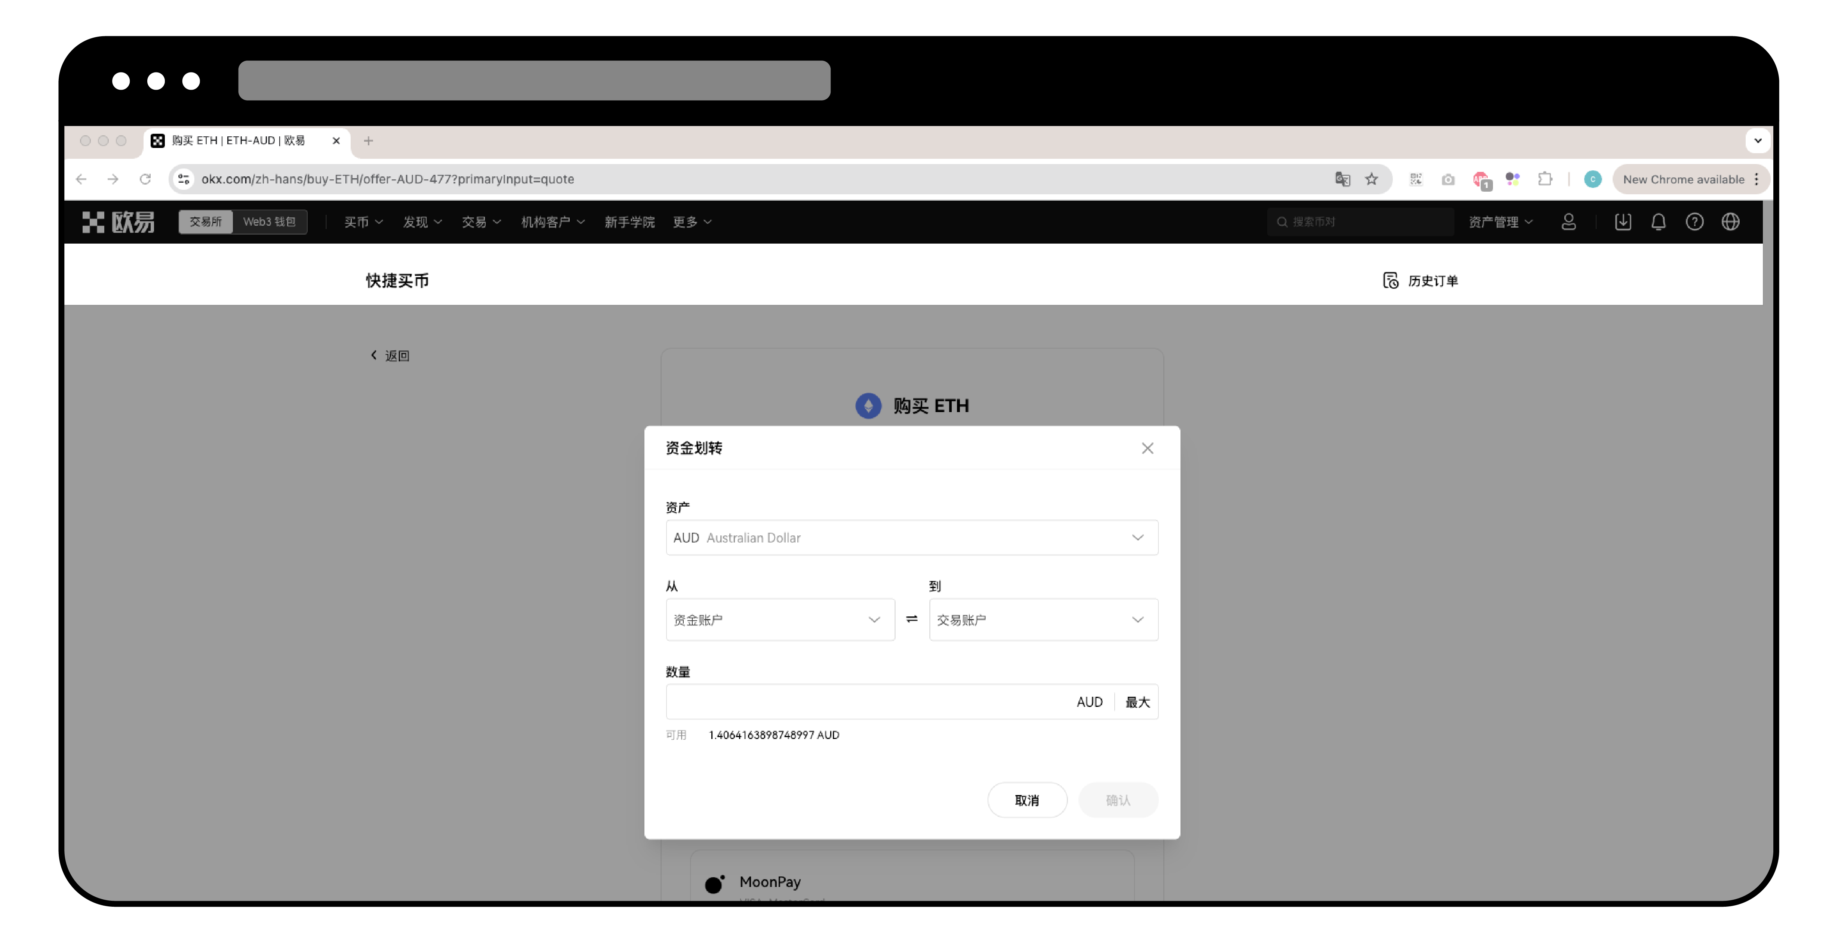Click the help question mark icon
This screenshot has width=1838, height=940.
(x=1694, y=222)
